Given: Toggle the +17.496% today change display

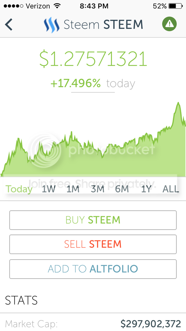Looking at the screenshot, I should click(93, 84).
